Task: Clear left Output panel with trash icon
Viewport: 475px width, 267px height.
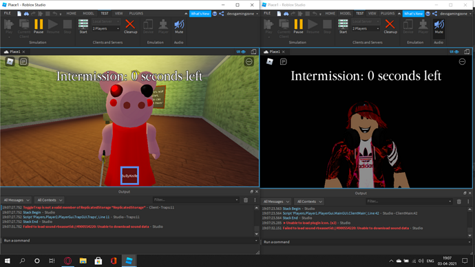Action: [x=246, y=200]
